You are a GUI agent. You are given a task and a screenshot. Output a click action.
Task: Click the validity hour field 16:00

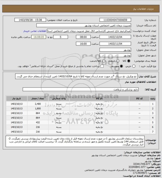point(83,44)
